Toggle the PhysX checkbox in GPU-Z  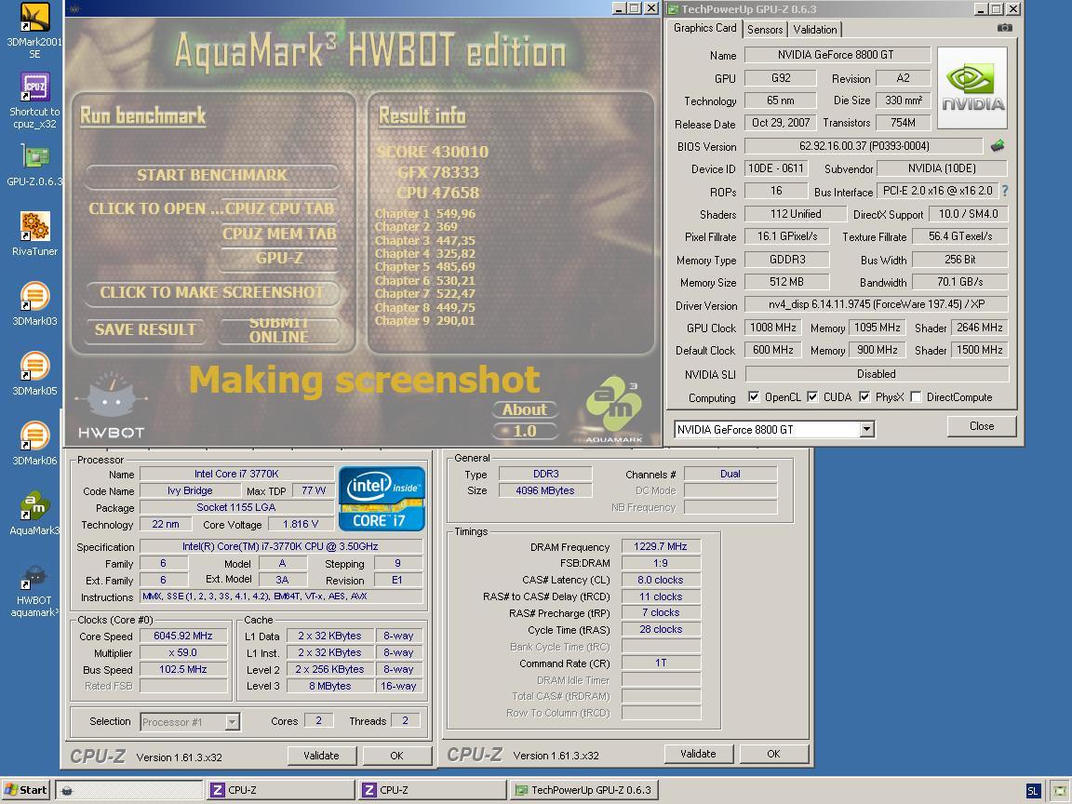864,396
